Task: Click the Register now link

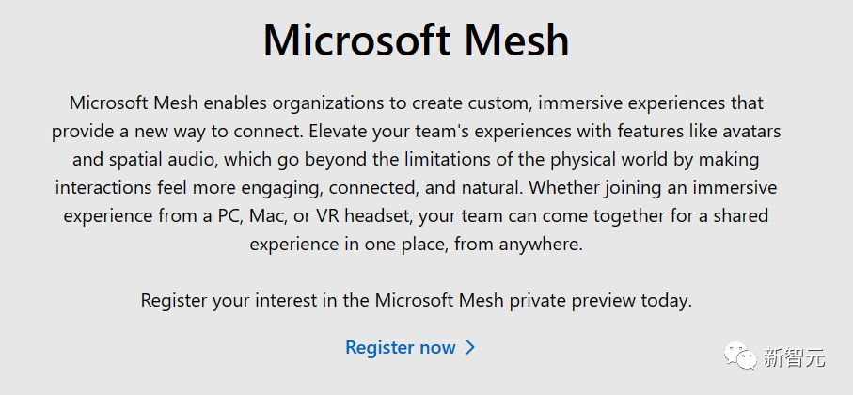Action: click(x=401, y=348)
